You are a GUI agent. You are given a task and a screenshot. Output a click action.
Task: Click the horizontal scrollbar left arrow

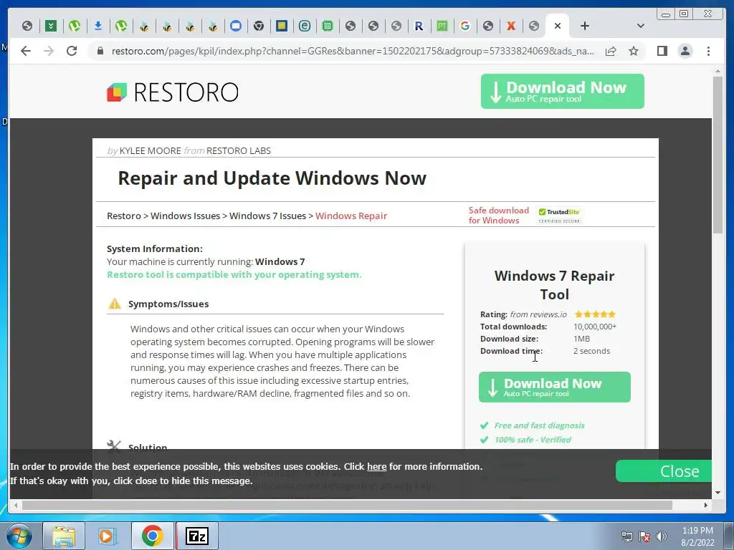click(16, 505)
